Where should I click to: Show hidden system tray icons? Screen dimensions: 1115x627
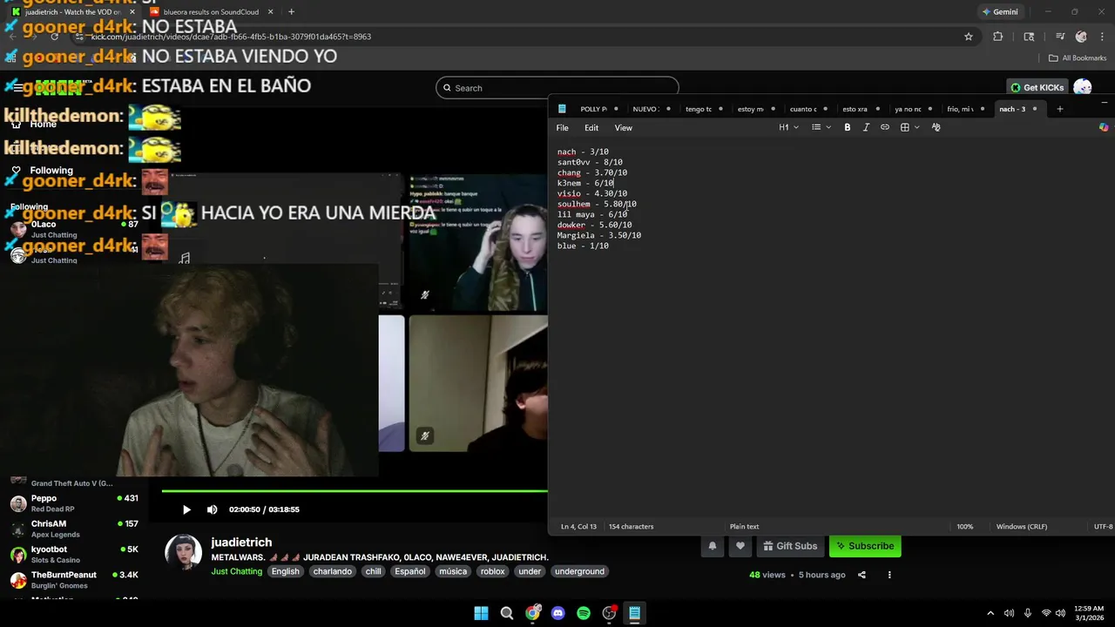(x=990, y=613)
